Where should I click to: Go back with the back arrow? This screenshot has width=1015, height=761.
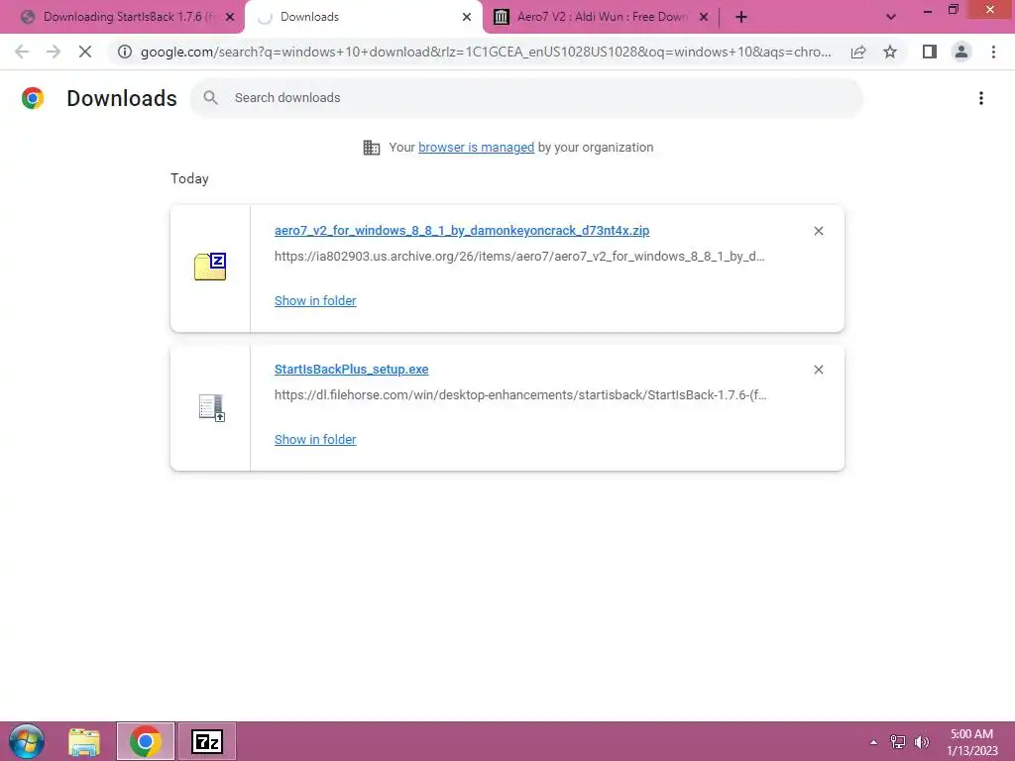pyautogui.click(x=22, y=52)
